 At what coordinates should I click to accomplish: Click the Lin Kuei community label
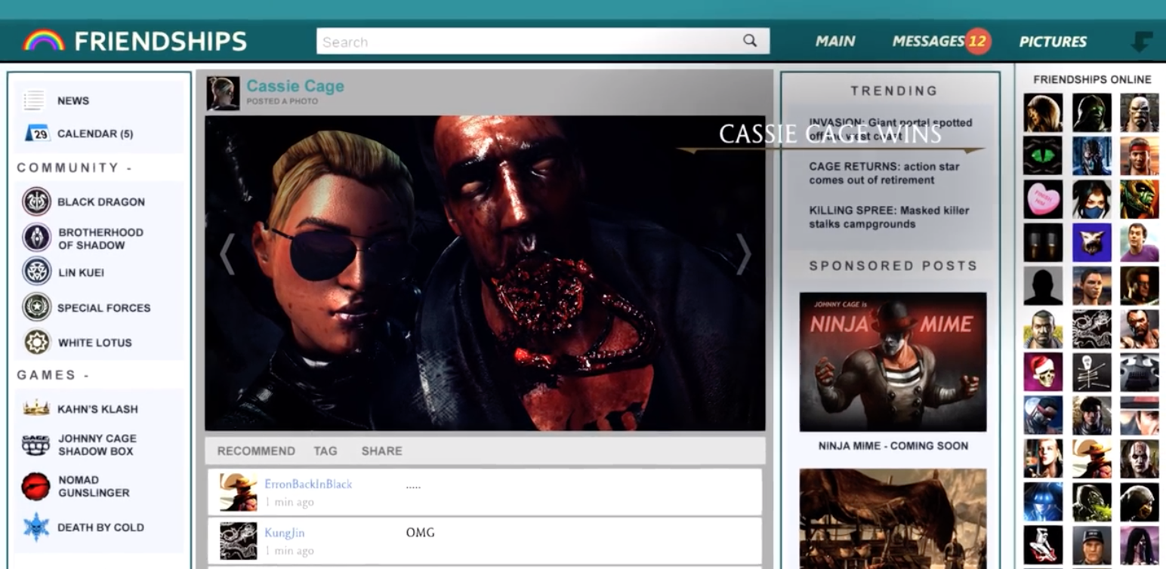coord(81,272)
